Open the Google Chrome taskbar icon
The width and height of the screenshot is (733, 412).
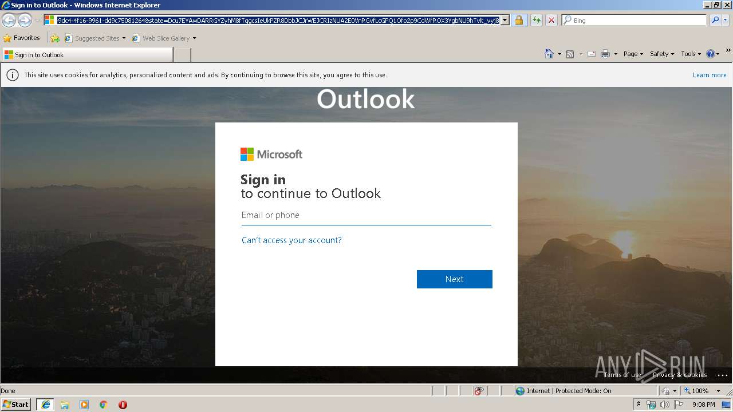(x=104, y=405)
